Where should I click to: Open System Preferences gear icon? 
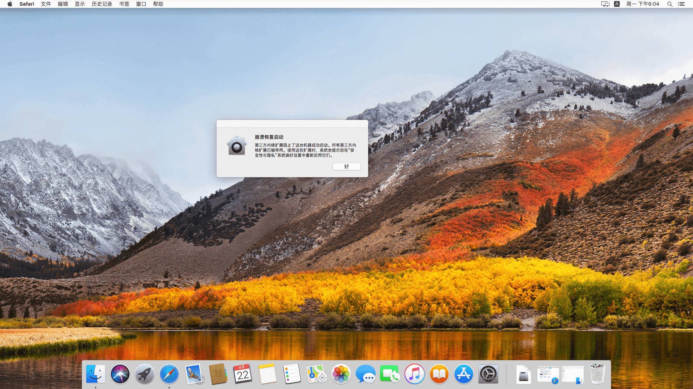[488, 374]
